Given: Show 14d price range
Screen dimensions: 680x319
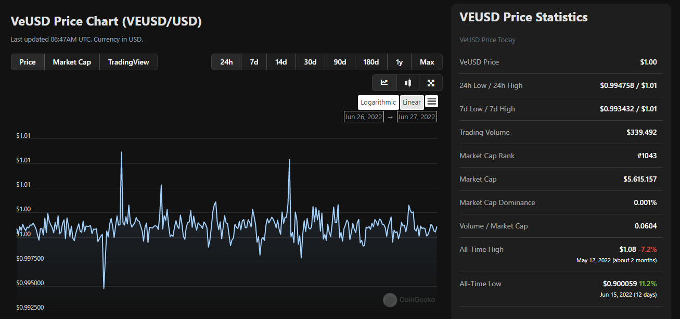Looking at the screenshot, I should [281, 62].
